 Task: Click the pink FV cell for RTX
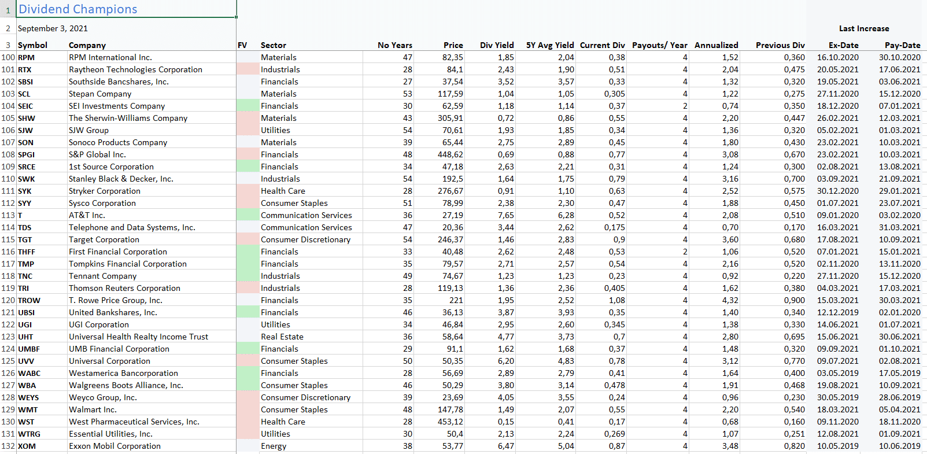tap(248, 69)
